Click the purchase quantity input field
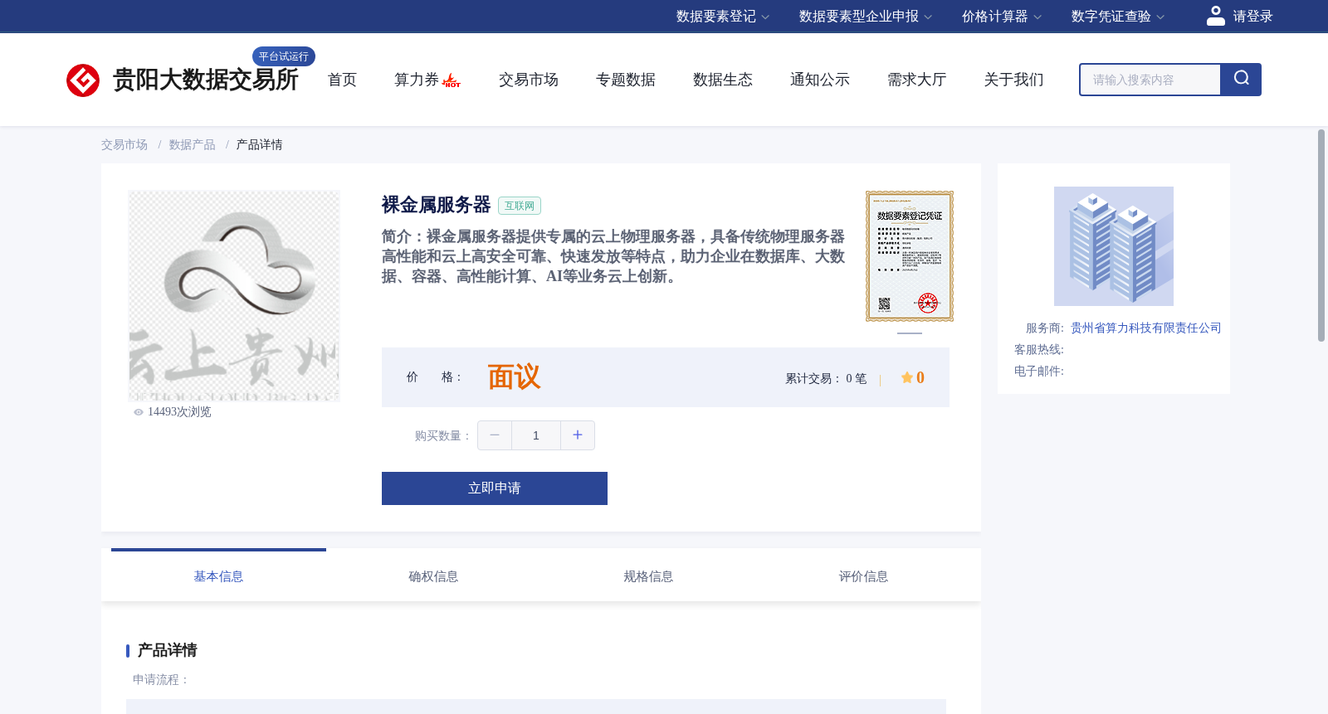 (536, 435)
